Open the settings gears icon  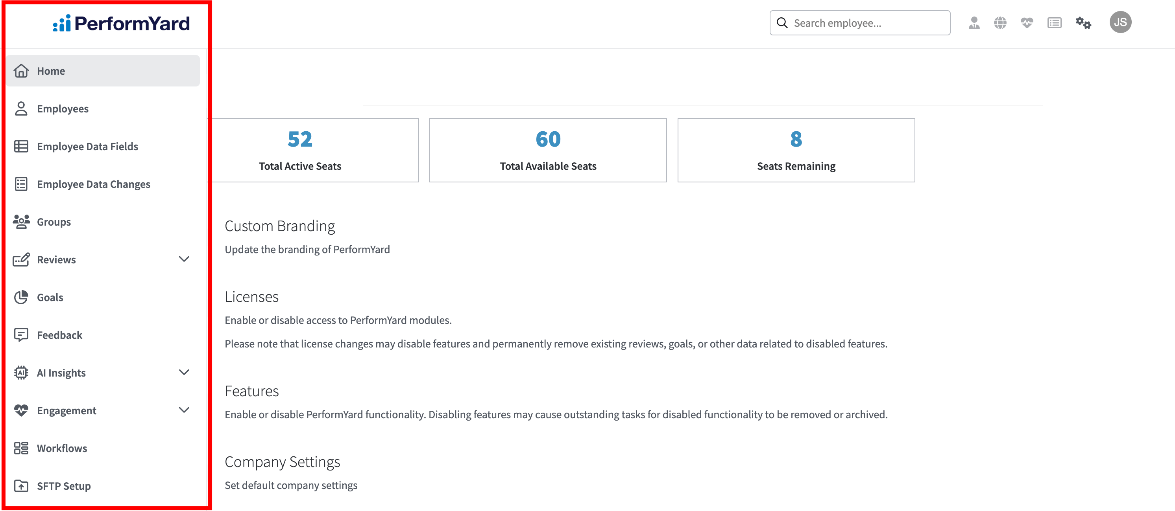pyautogui.click(x=1083, y=23)
